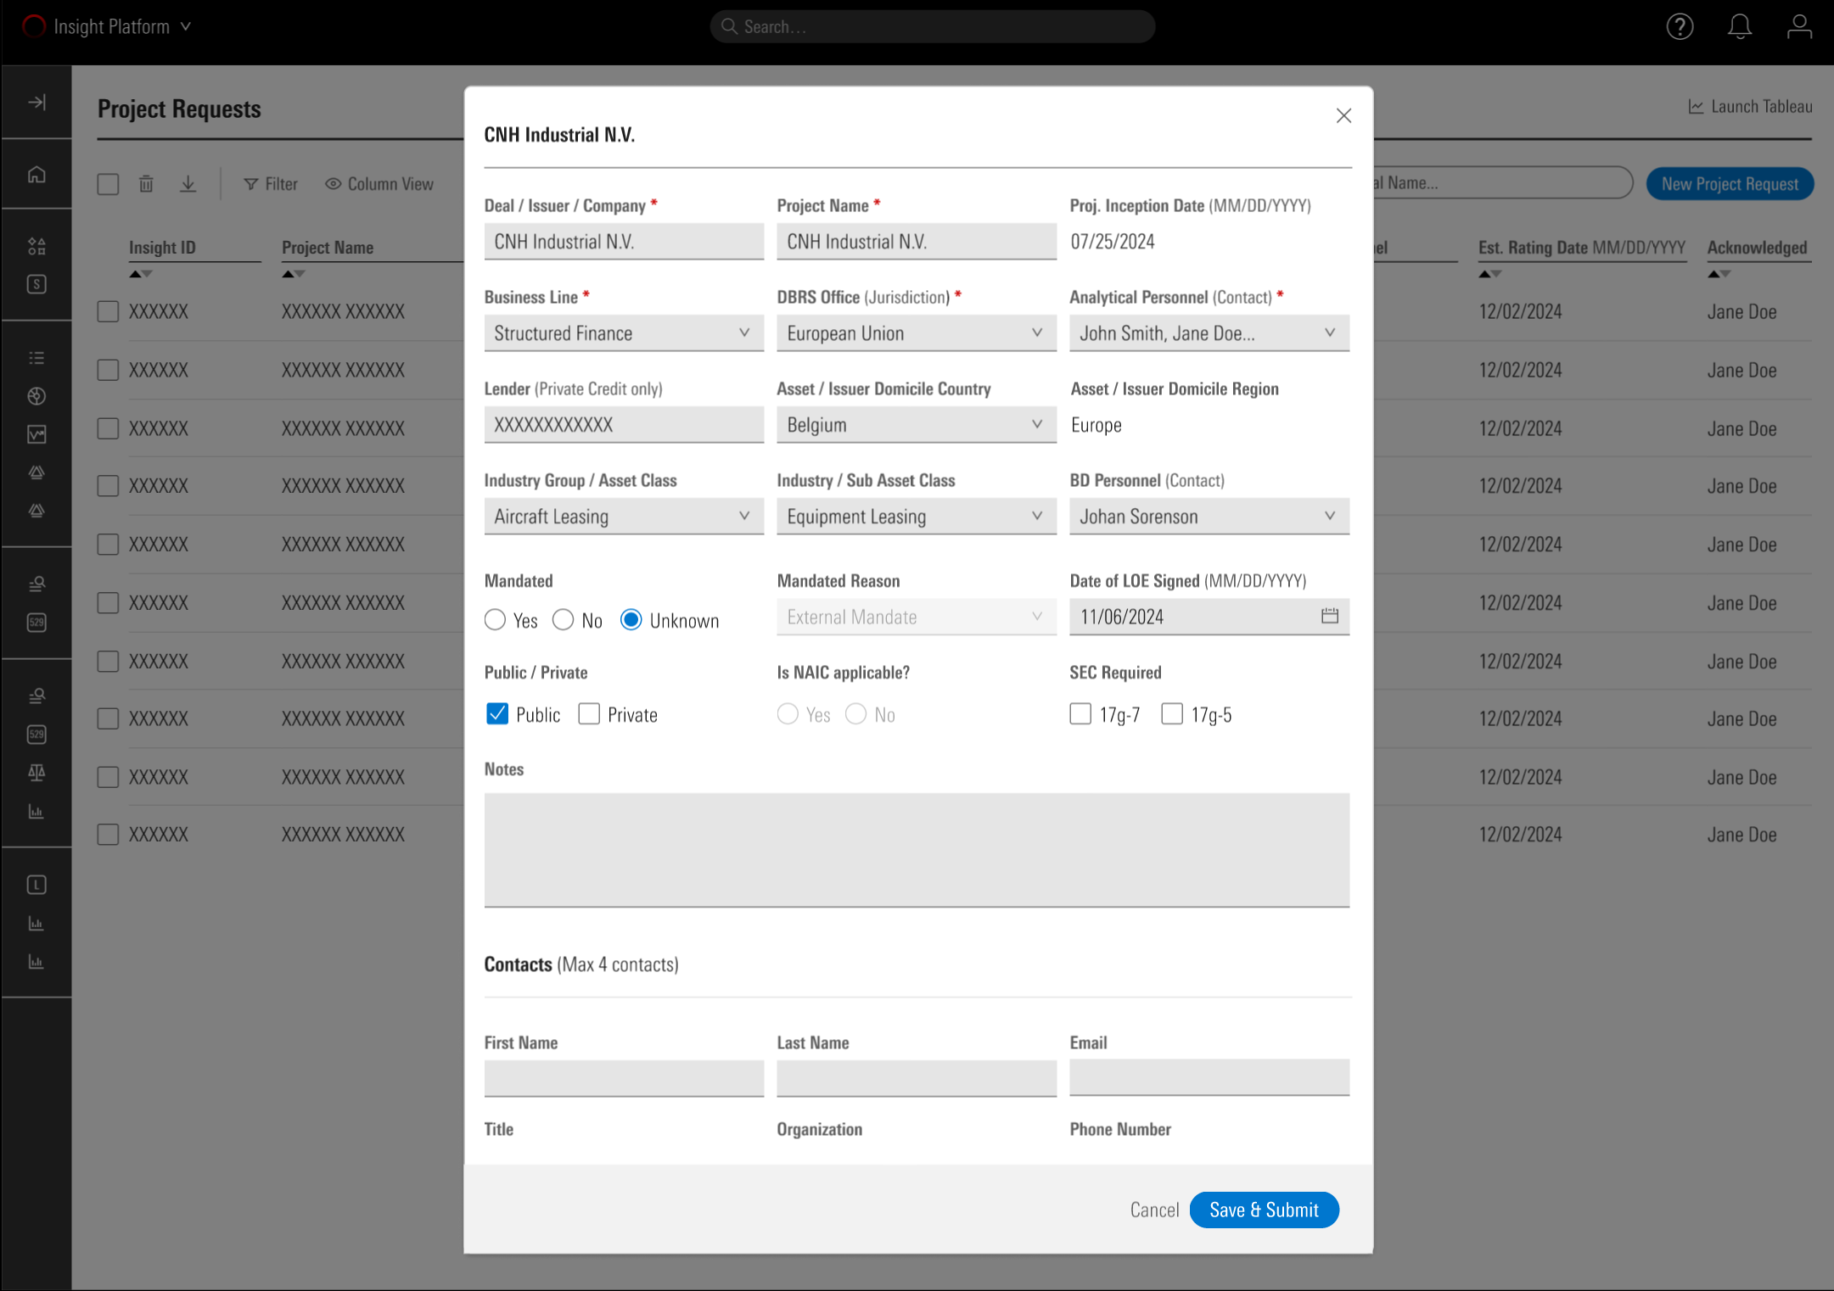Open Insight Platform app switcher chevron
The width and height of the screenshot is (1834, 1291).
point(186,27)
